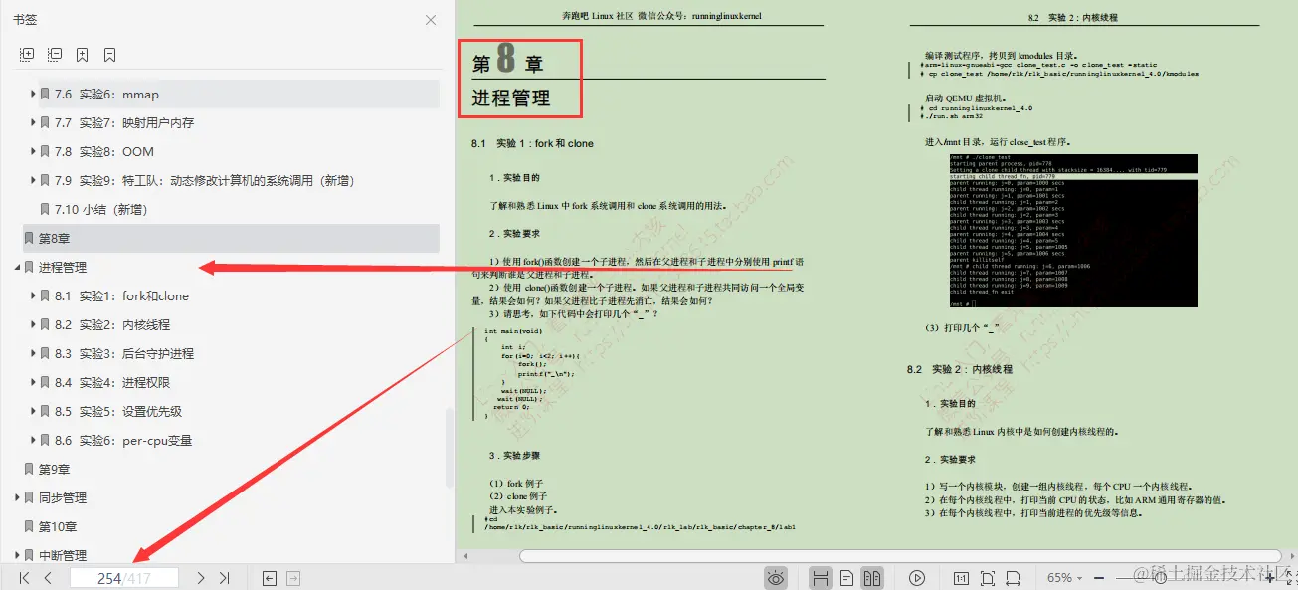Start presentation mode with the play icon
The height and width of the screenshot is (590, 1298).
[917, 577]
